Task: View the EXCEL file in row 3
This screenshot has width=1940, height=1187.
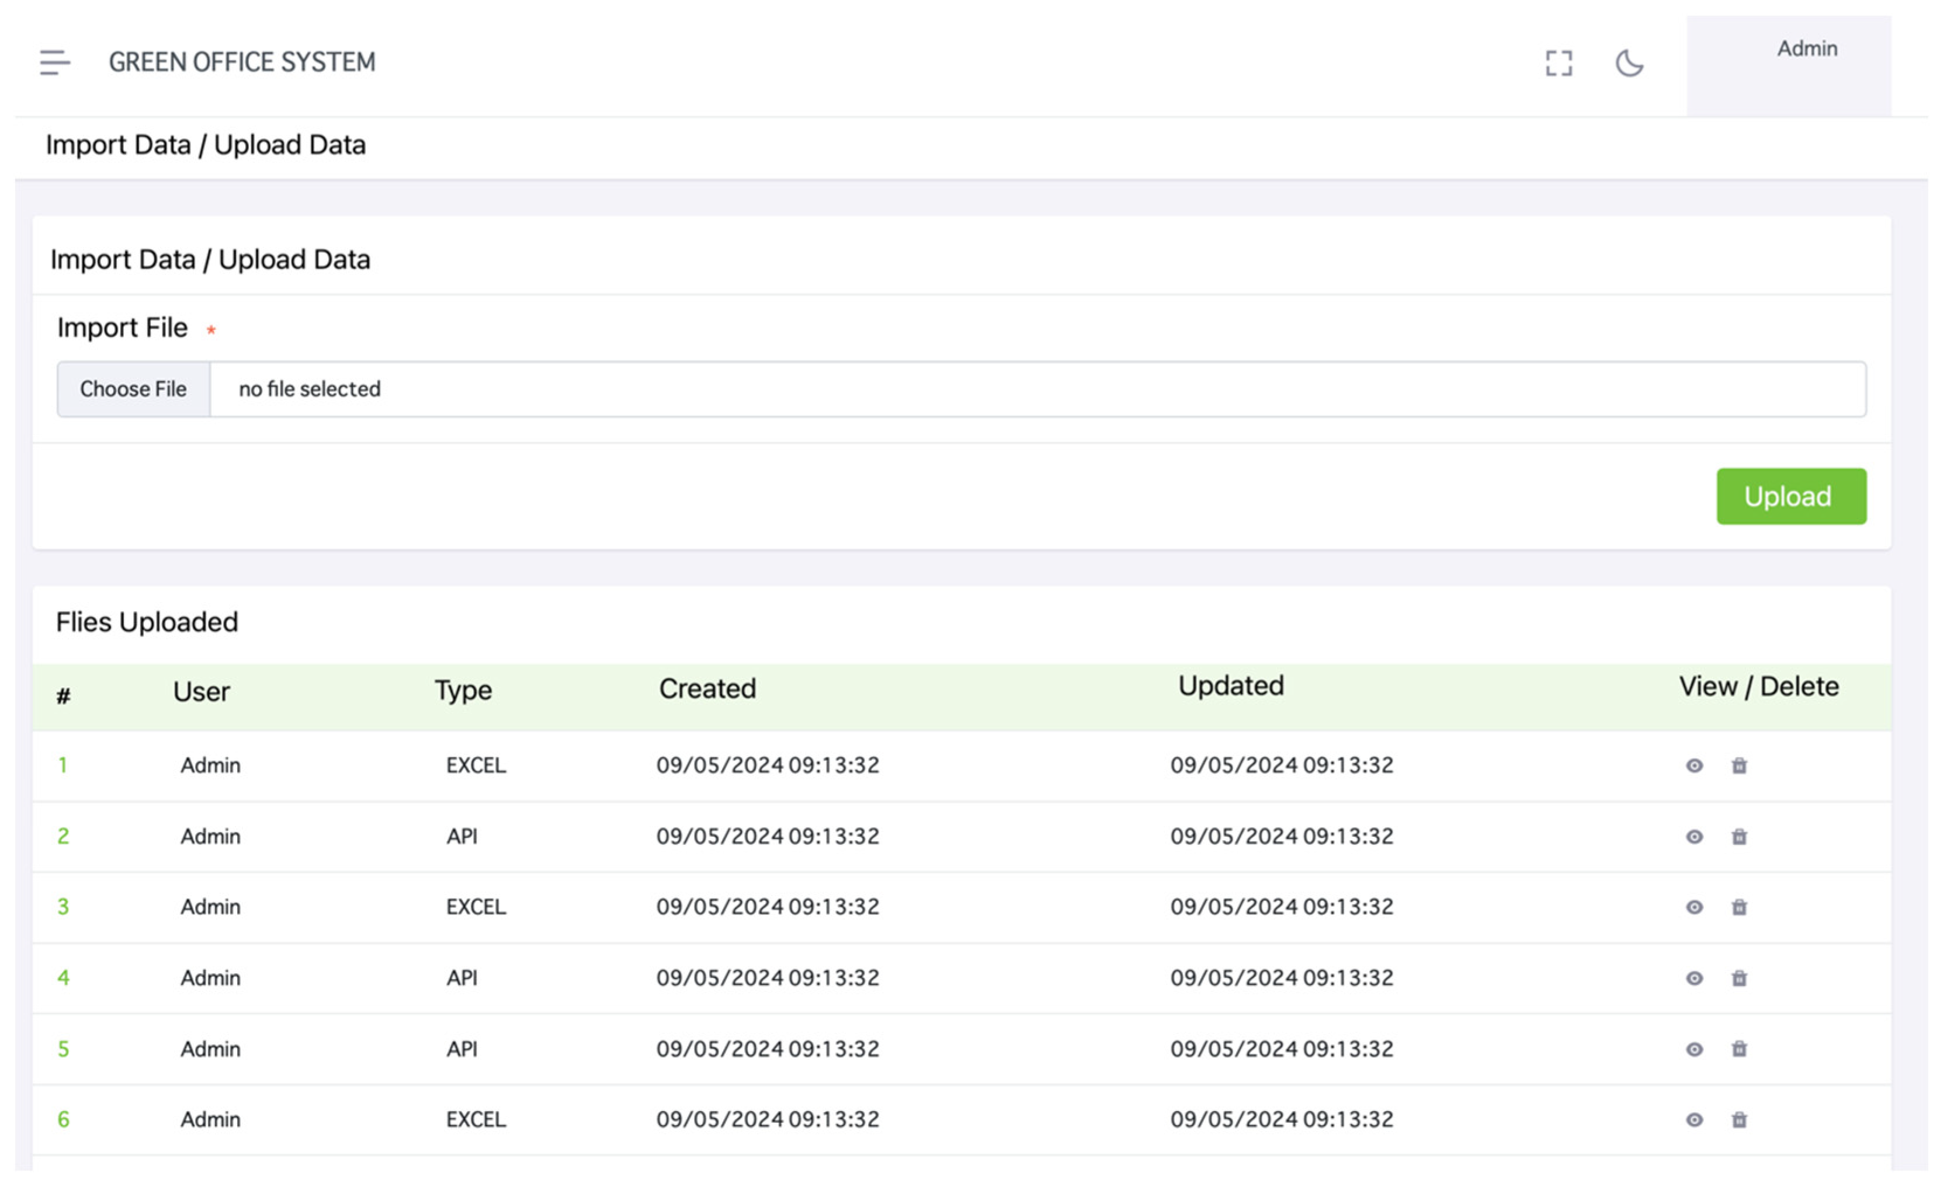Action: (1693, 907)
